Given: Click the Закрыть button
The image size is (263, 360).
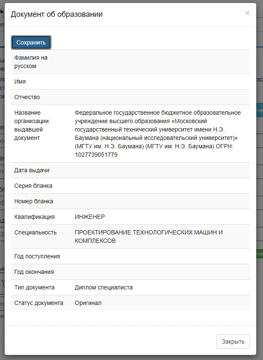Looking at the screenshot, I should pyautogui.click(x=233, y=342).
